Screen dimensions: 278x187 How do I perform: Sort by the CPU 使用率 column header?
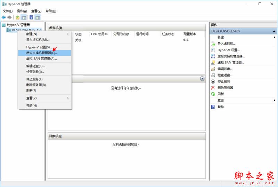coord(100,34)
